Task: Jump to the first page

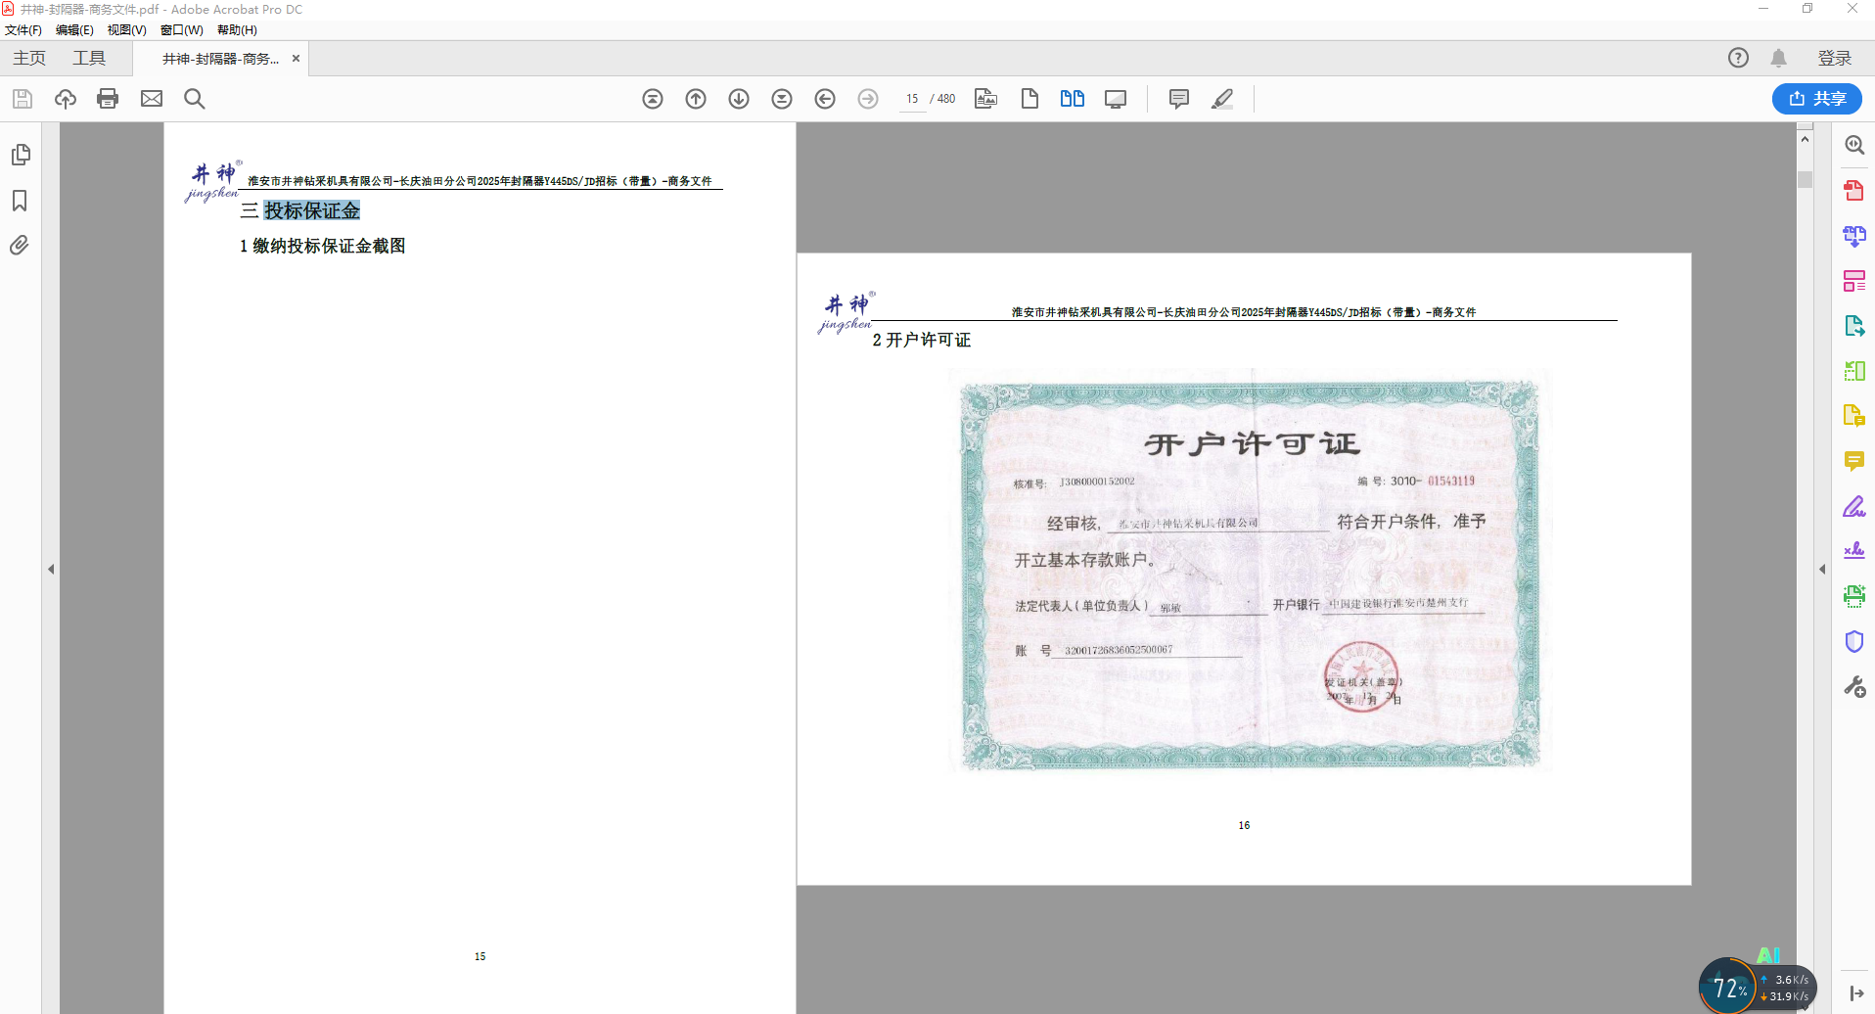Action: click(653, 99)
